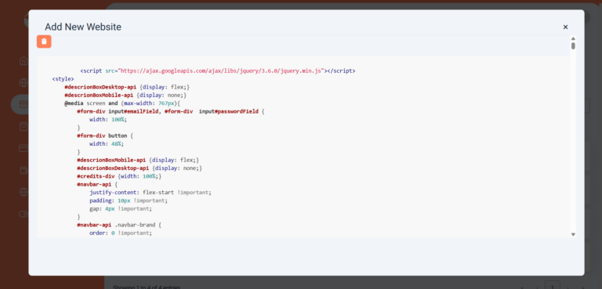Screen dimensions: 602x289
Task: Click the opening <style> tag line
Action: (63, 79)
